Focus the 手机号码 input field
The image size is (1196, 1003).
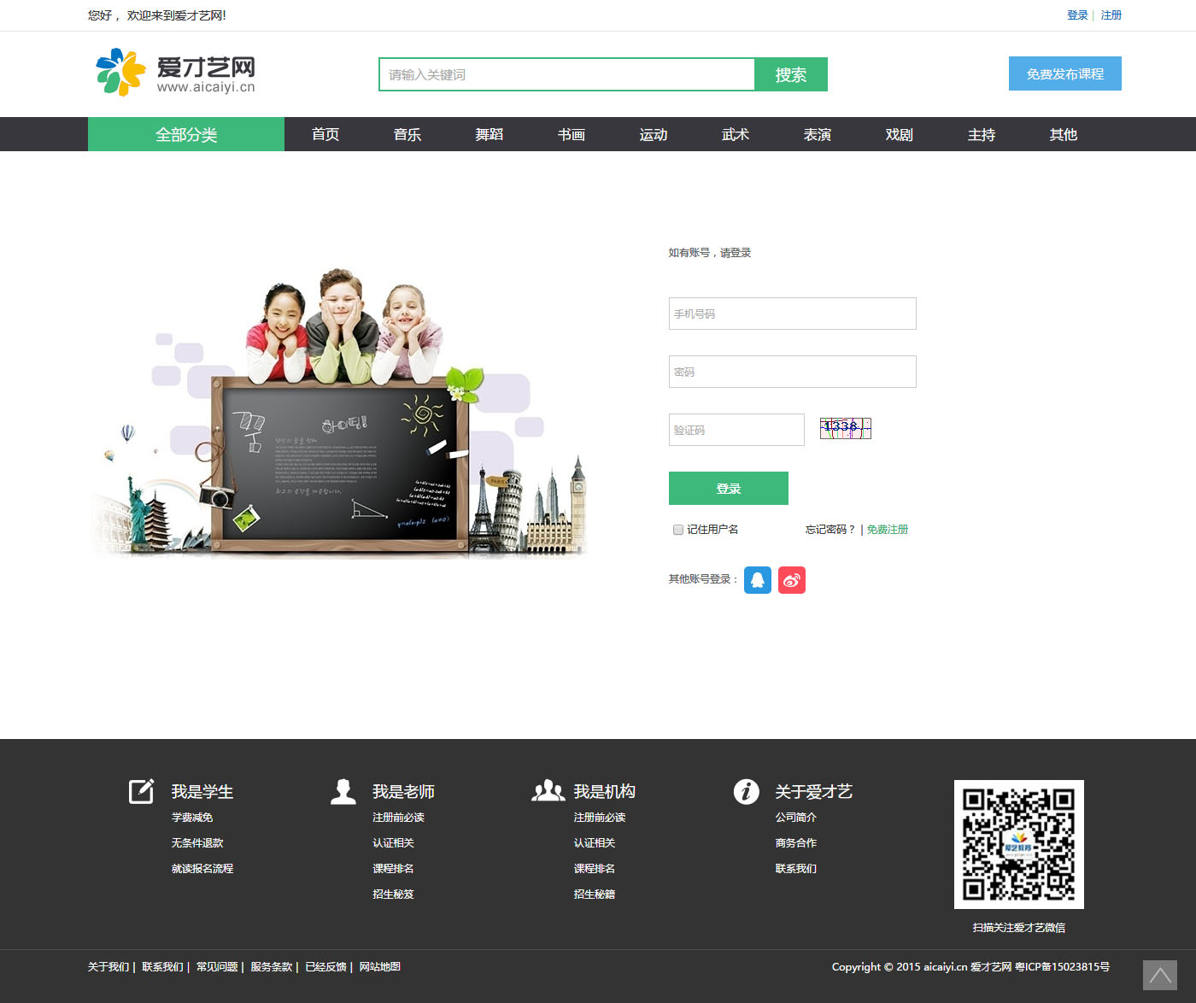pyautogui.click(x=793, y=314)
